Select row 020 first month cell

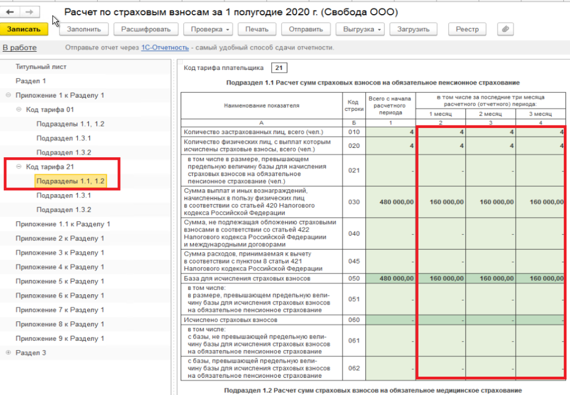click(440, 146)
